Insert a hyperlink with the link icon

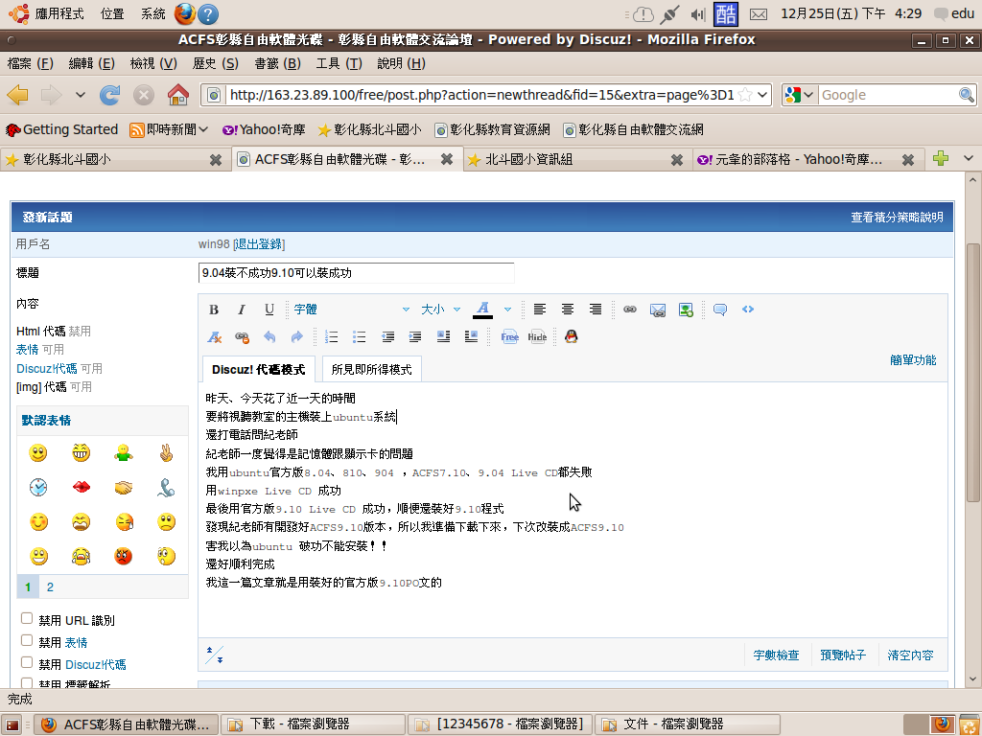tap(630, 310)
